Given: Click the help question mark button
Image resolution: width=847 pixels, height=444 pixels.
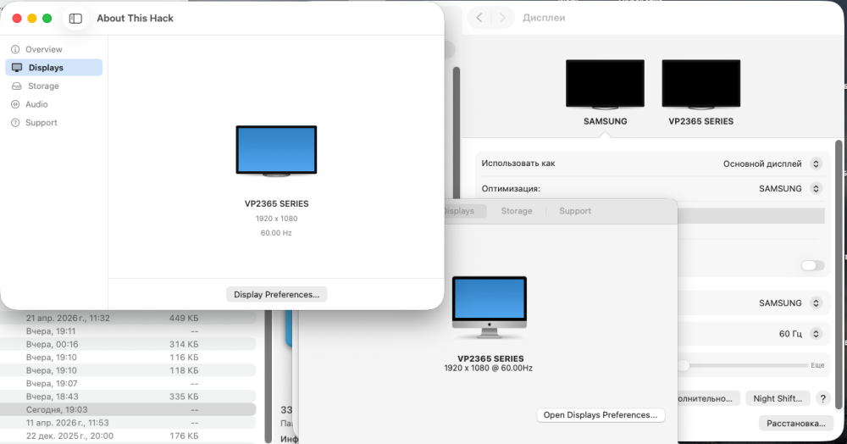Looking at the screenshot, I should coord(822,398).
